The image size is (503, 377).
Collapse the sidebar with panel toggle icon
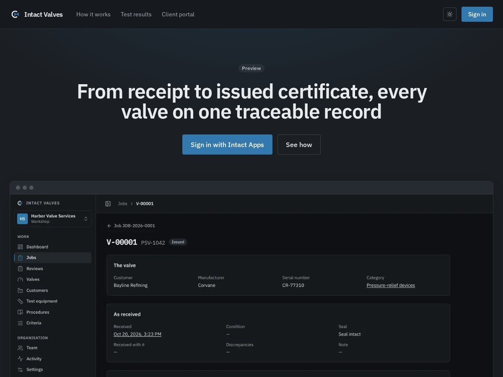pos(108,204)
